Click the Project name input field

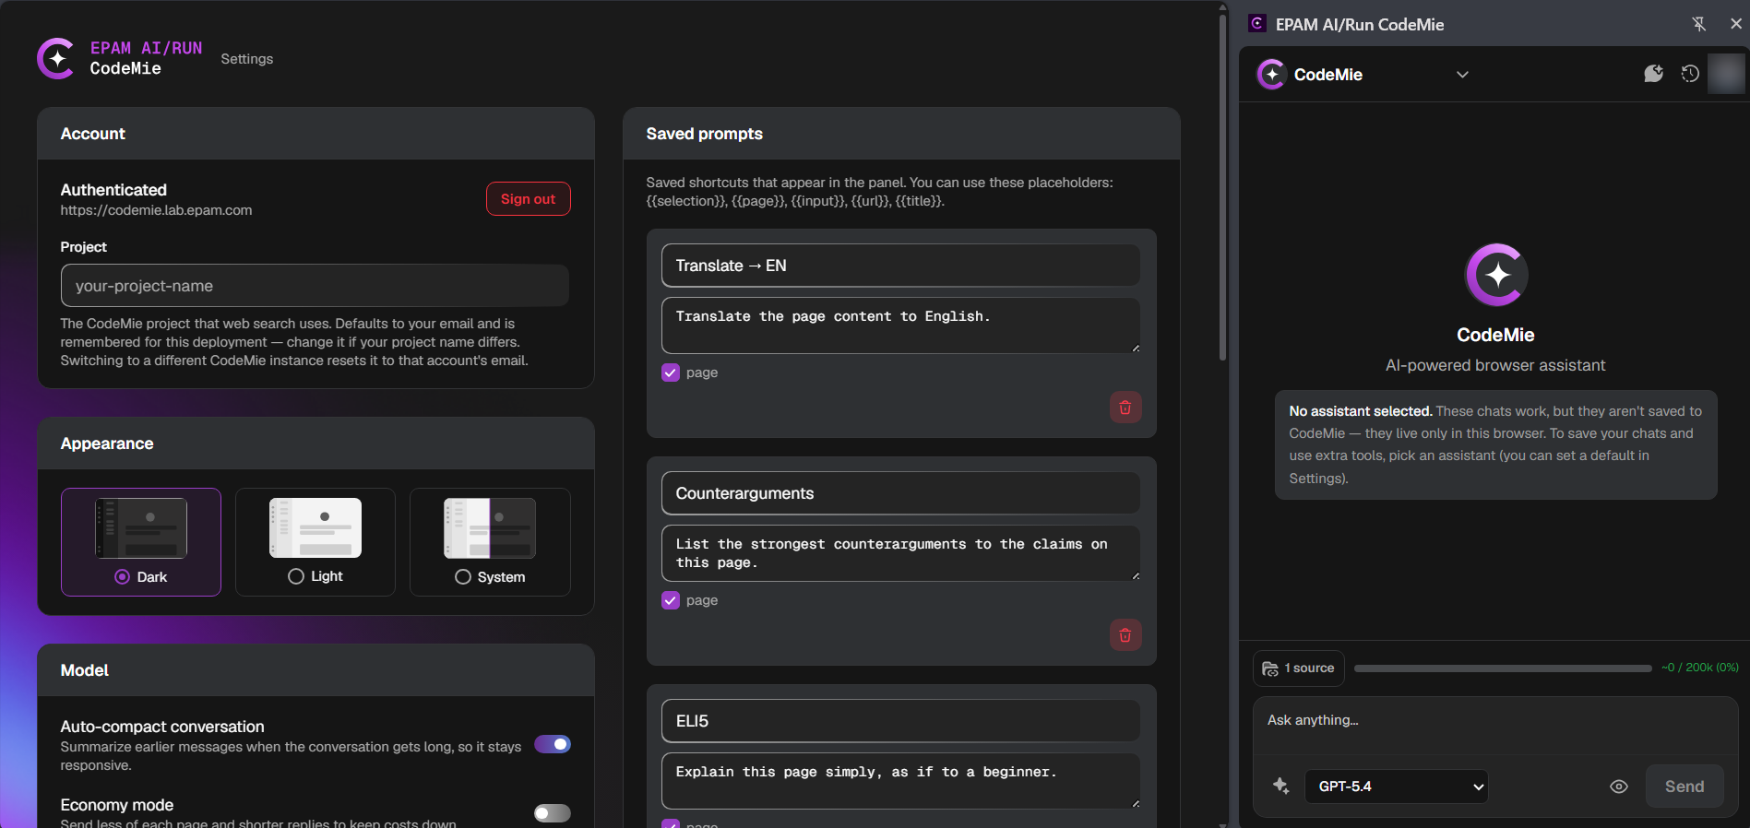315,286
